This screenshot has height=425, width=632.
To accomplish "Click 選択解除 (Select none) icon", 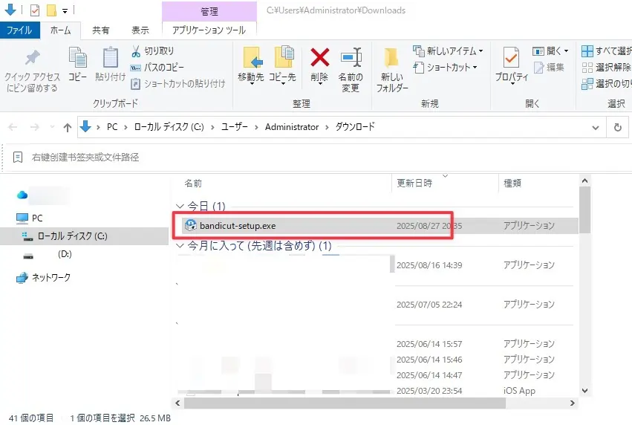I will pos(587,68).
